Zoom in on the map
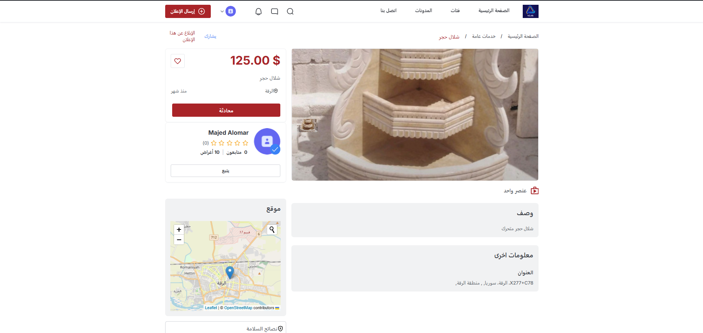The height and width of the screenshot is (333, 703). [x=179, y=229]
